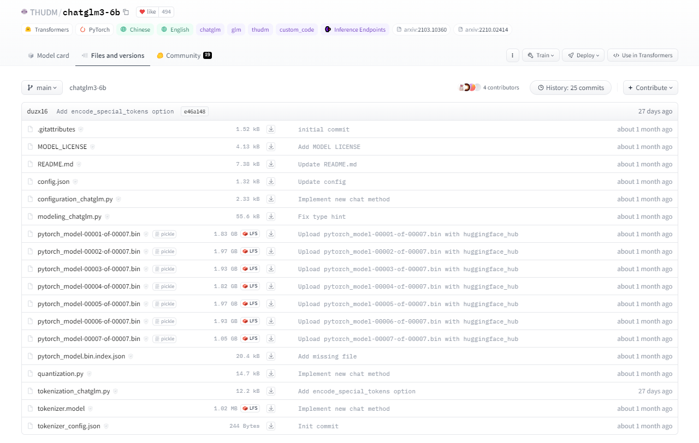Open duzx16 user profile link
699x443 pixels.
point(37,111)
